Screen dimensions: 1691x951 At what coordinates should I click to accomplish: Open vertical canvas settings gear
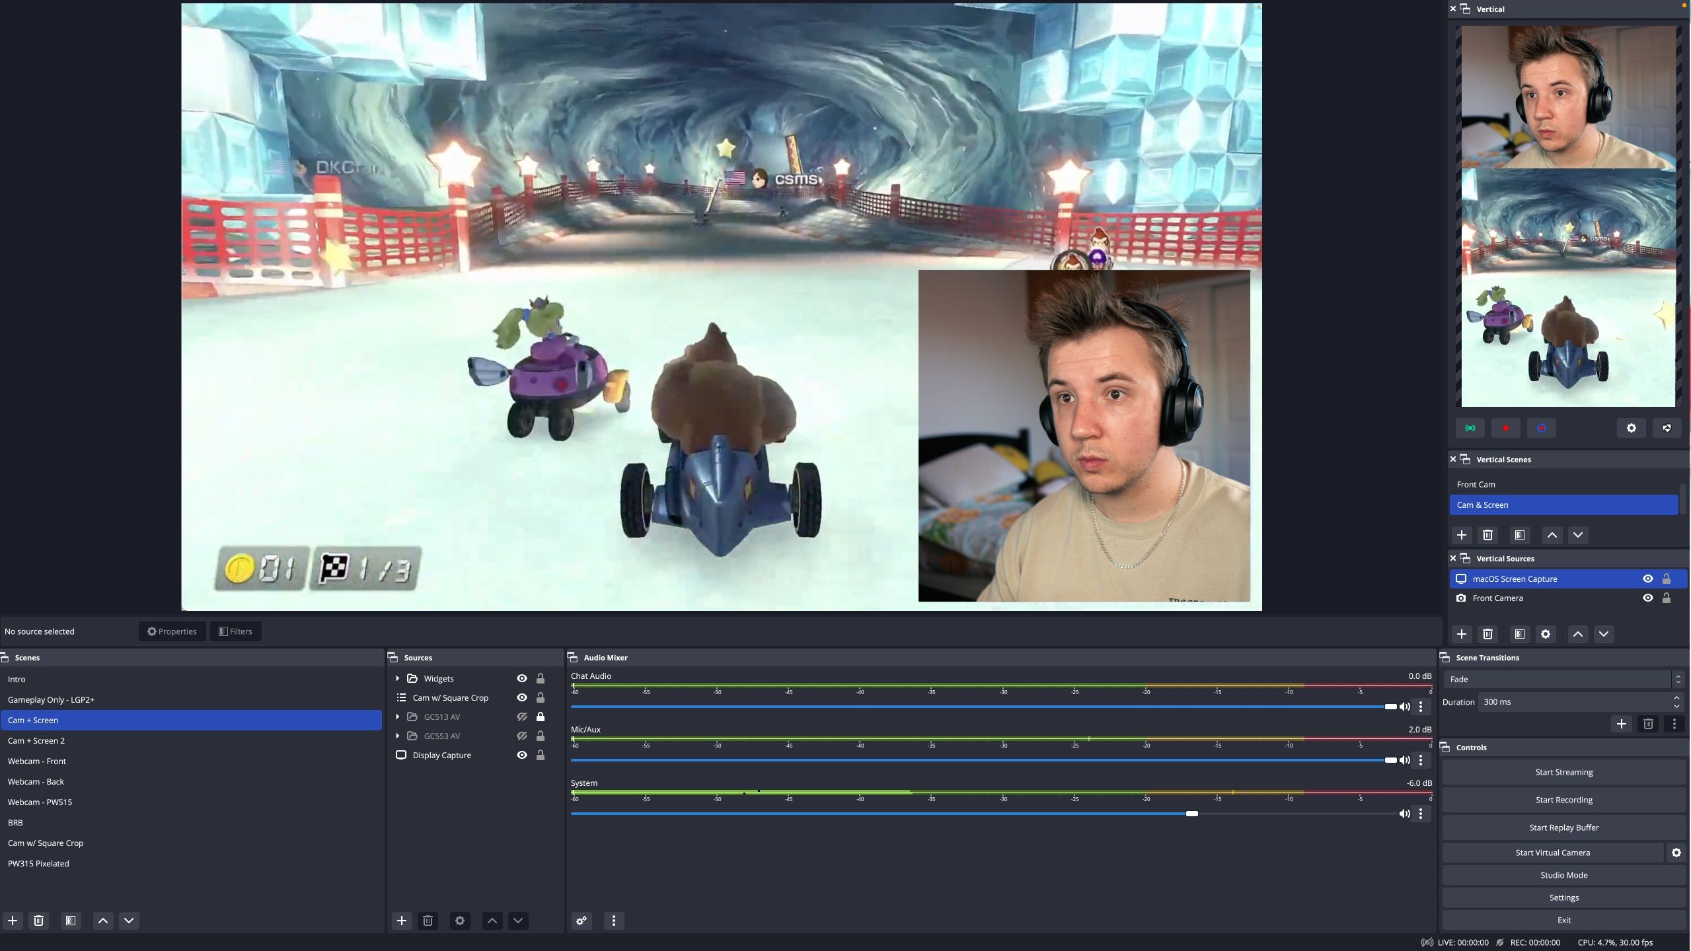pyautogui.click(x=1631, y=428)
